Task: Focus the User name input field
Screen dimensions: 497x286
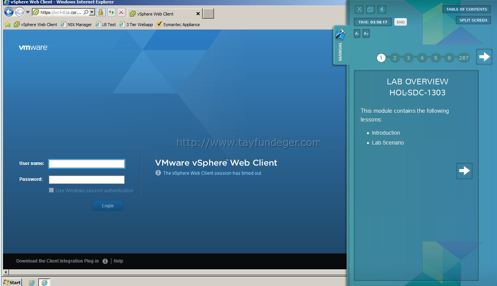Action: pyautogui.click(x=87, y=164)
